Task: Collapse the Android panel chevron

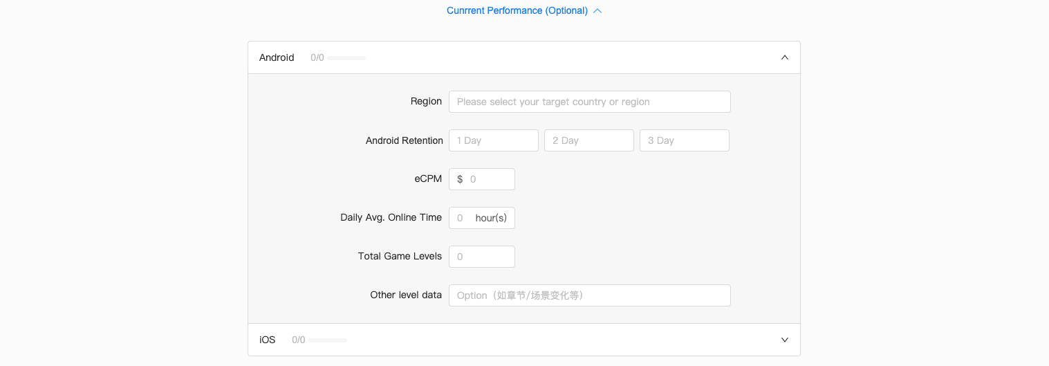Action: tap(785, 57)
